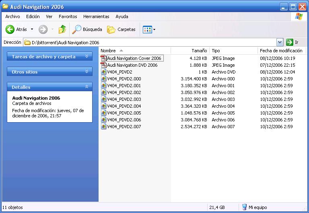309x213 pixels.
Task: Go back with the Atrás arrow icon
Action: pyautogui.click(x=10, y=29)
